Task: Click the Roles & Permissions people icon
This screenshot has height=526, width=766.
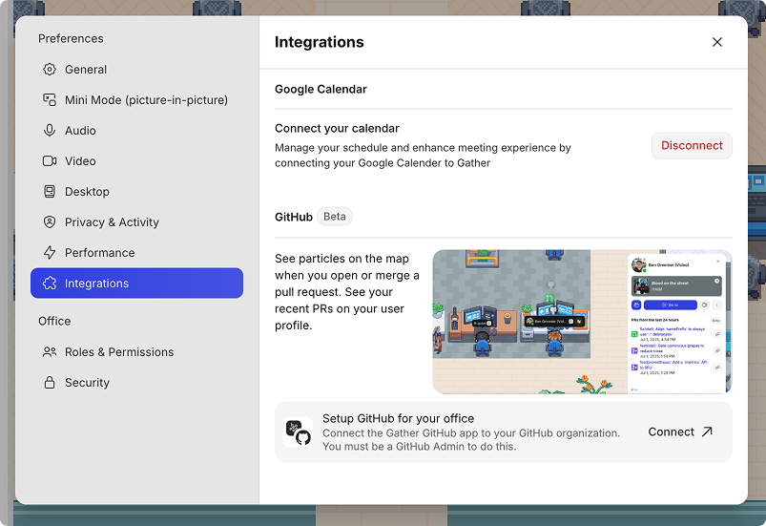Action: (50, 352)
